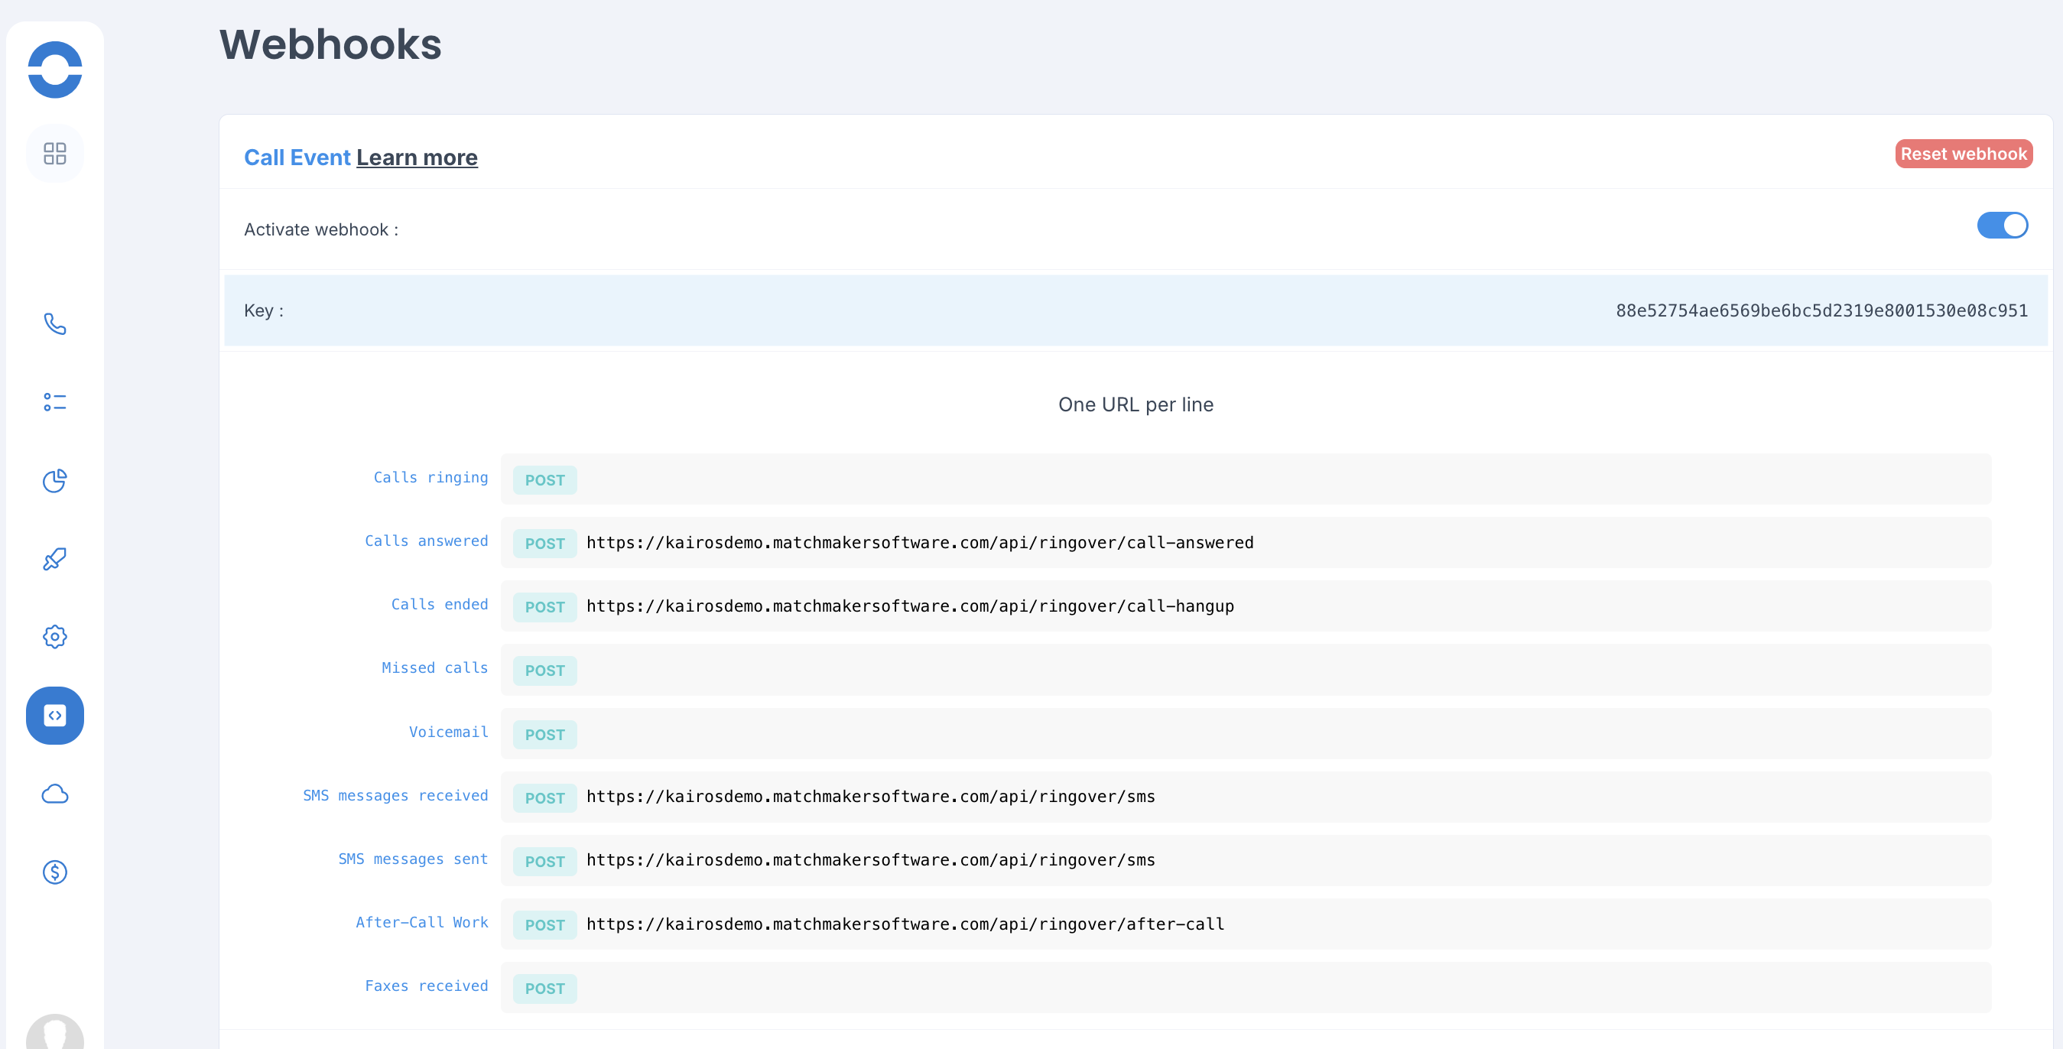Click the webhook key value 88e52754ae...
Screen dimensions: 2063x1049
tap(1821, 310)
